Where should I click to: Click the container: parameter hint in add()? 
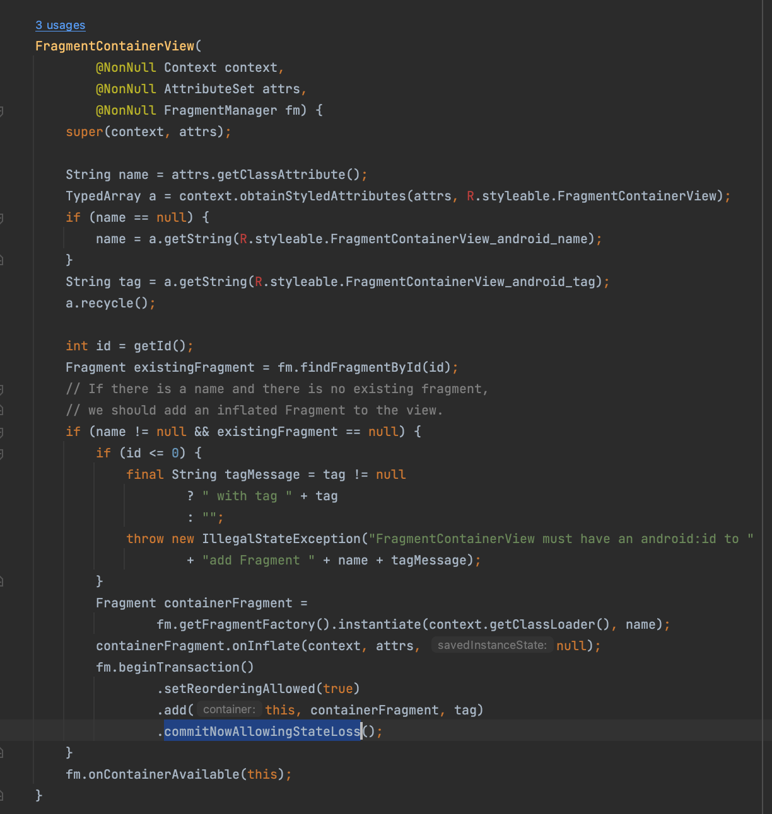point(229,709)
